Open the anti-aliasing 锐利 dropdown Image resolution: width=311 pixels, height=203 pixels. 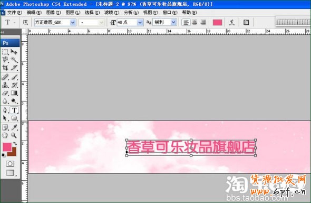click(173, 22)
